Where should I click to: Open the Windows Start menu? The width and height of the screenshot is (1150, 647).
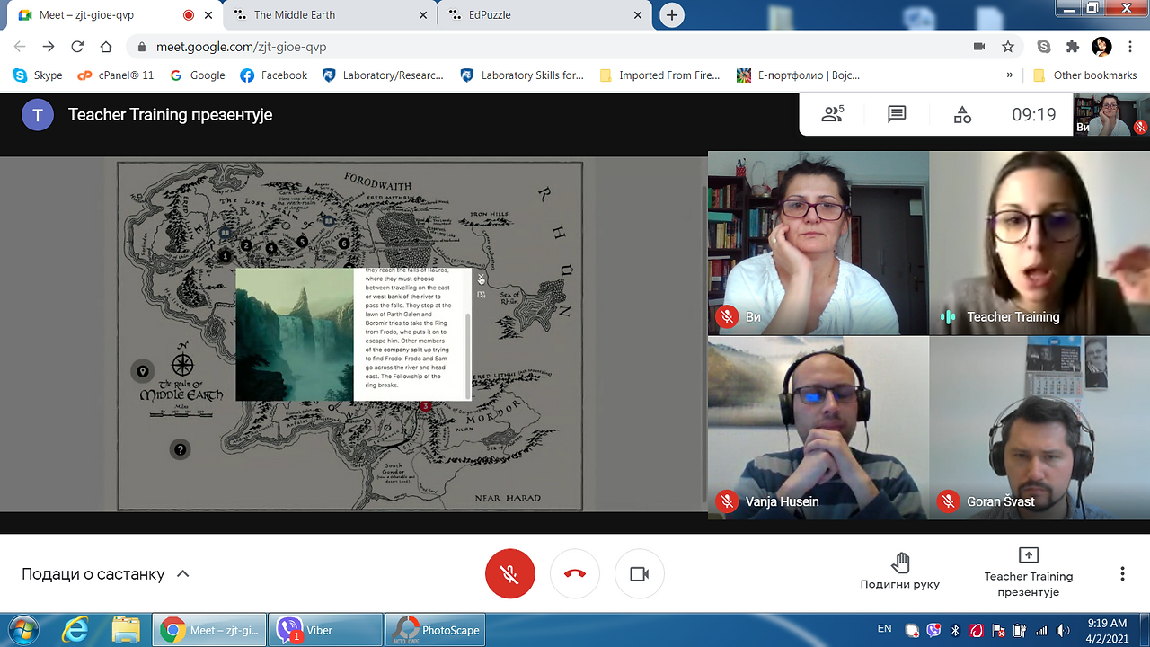(22, 630)
